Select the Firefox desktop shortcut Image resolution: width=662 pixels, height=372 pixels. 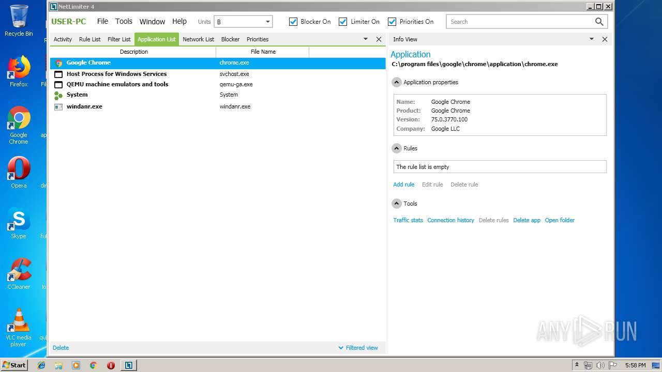19,71
